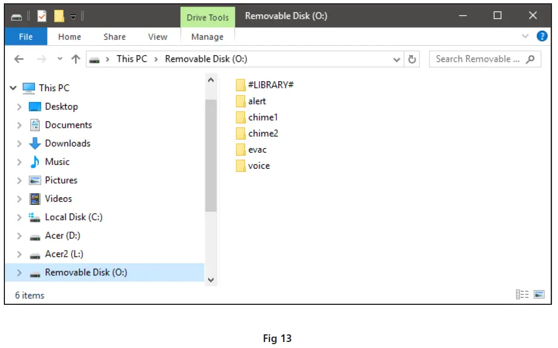The width and height of the screenshot is (558, 348).
Task: Open the Recent locations dropdown arrow
Action: pos(60,58)
